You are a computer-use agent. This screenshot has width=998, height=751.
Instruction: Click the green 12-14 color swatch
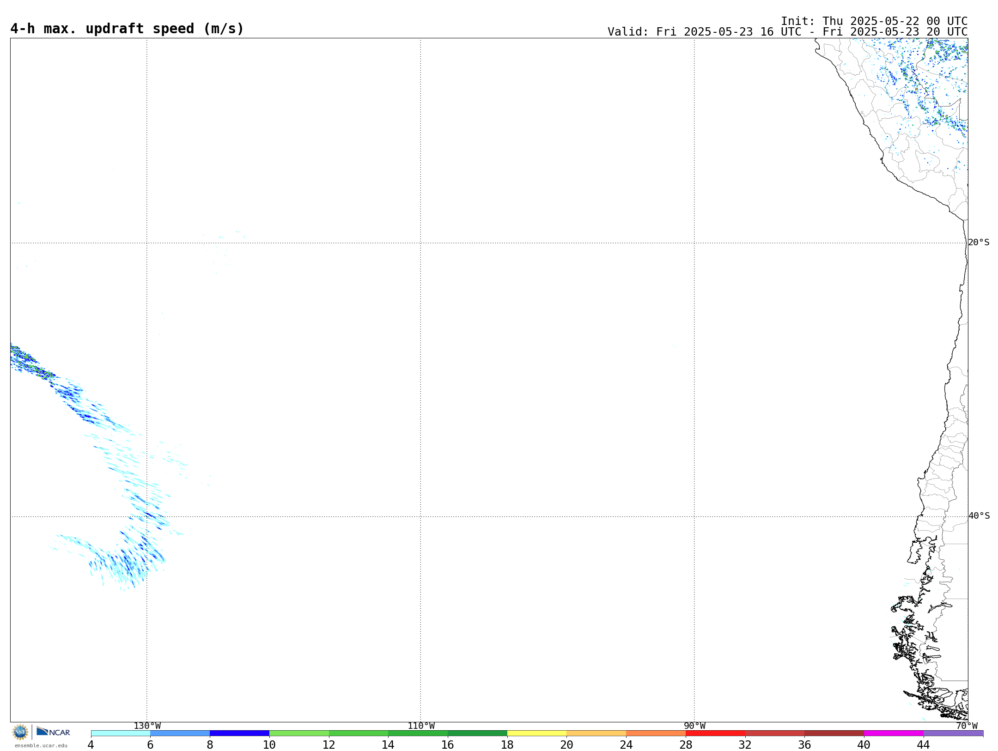[359, 733]
